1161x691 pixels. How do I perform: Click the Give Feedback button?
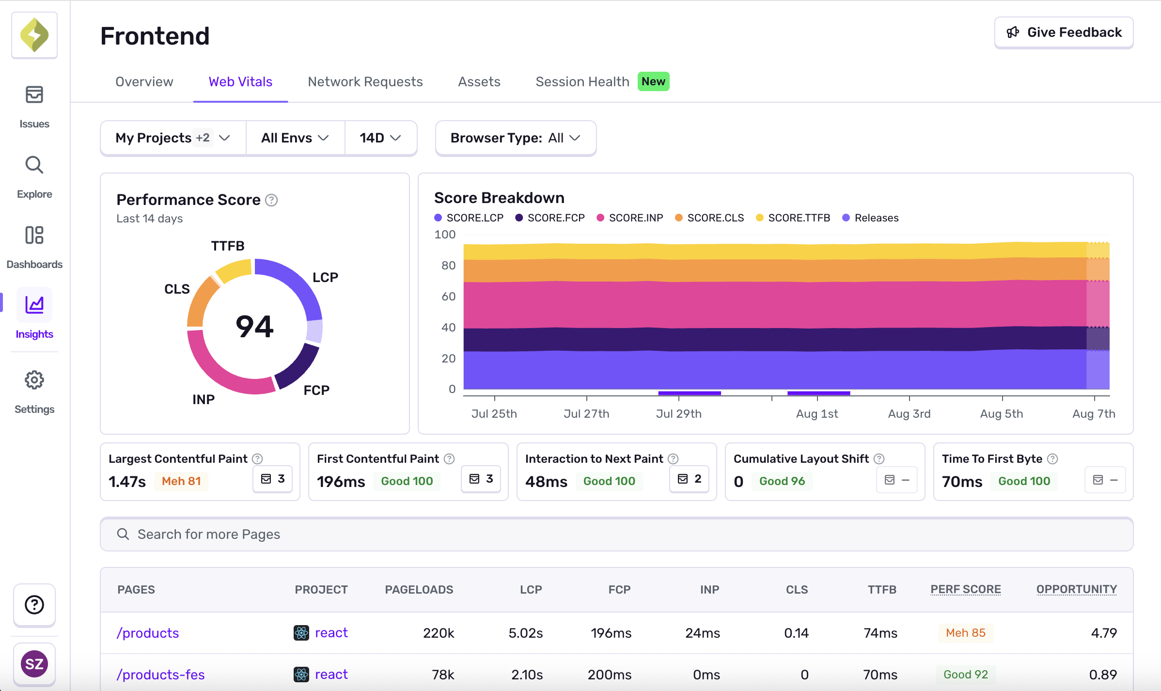pos(1064,32)
